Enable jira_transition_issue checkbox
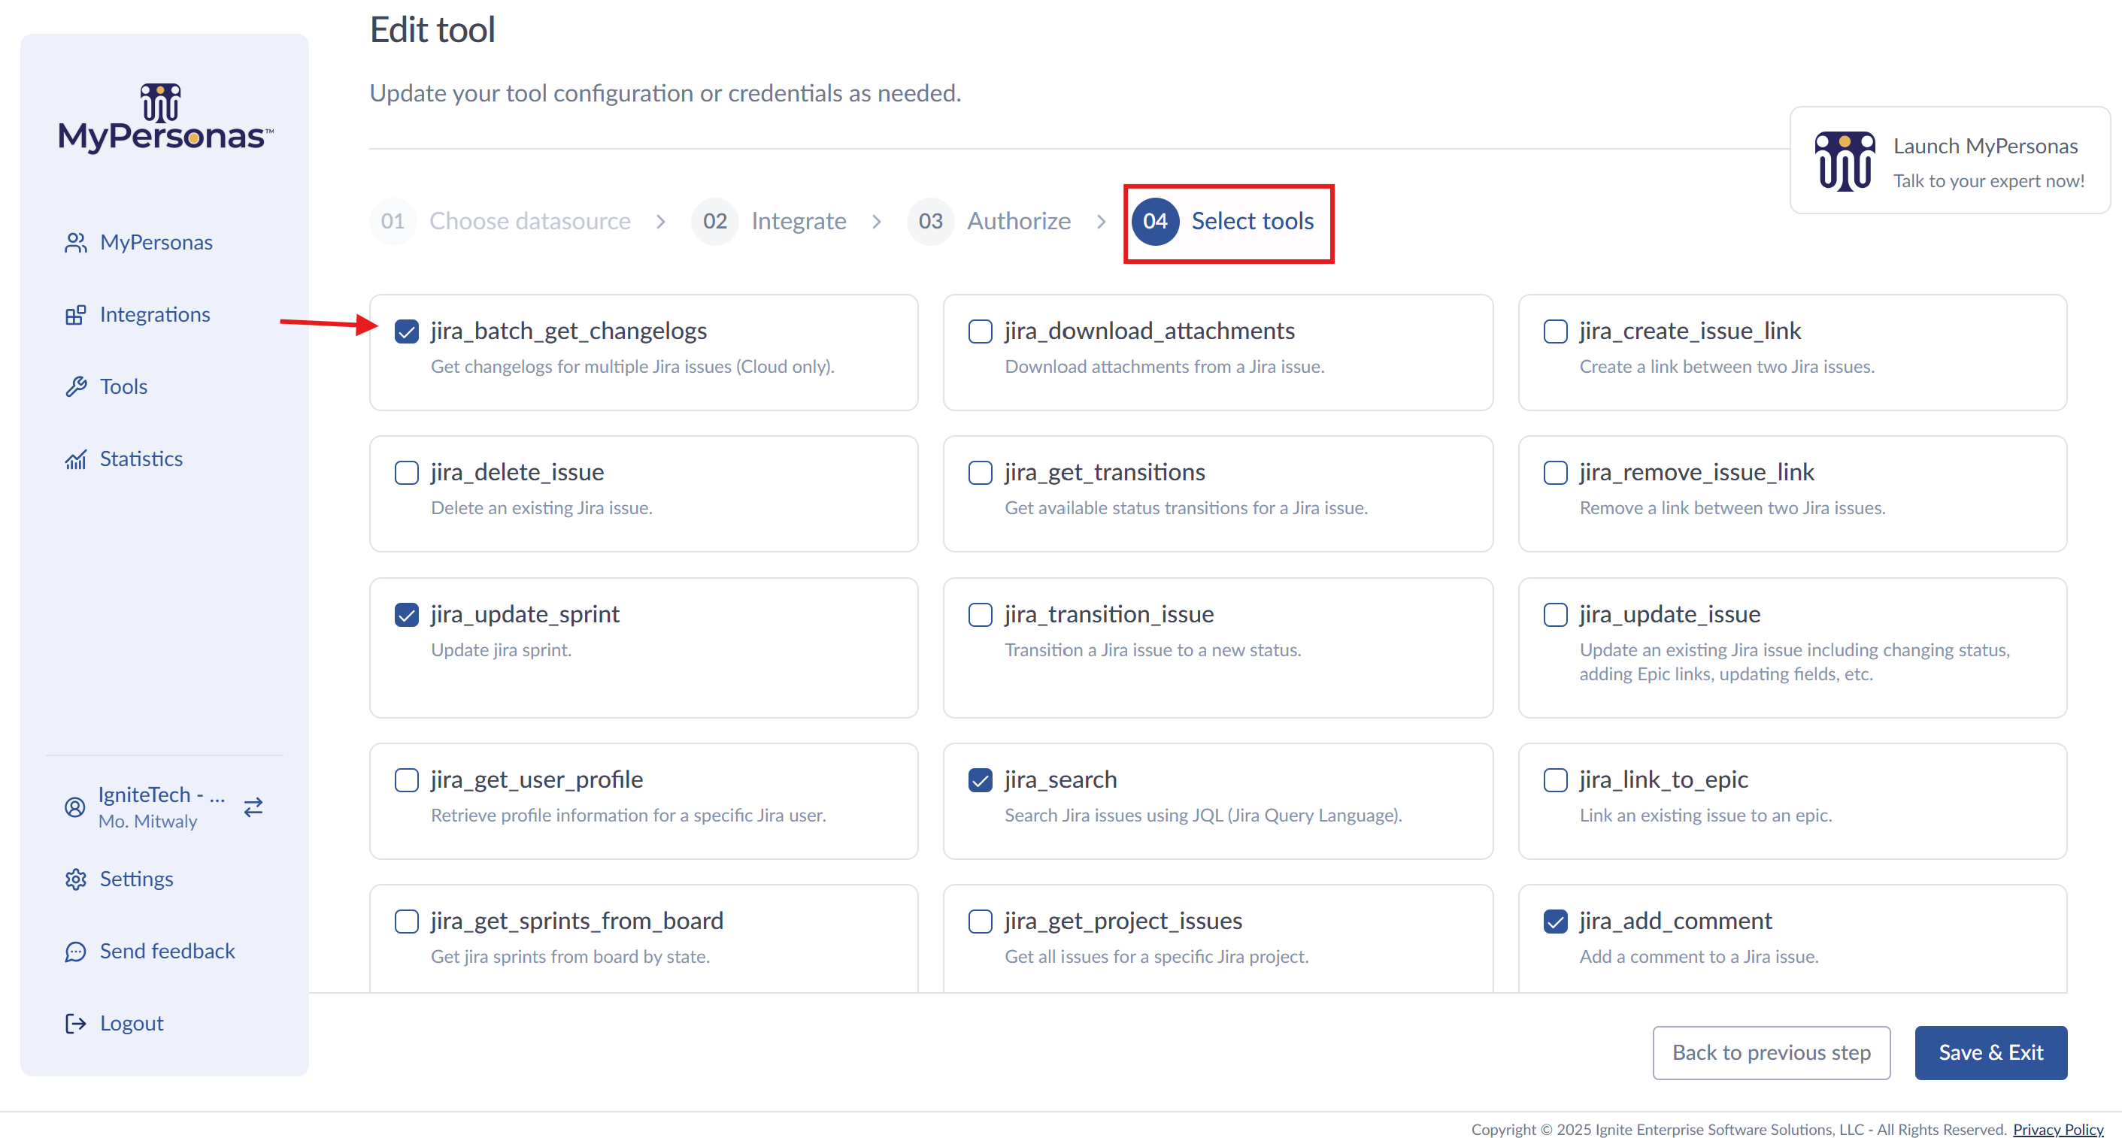 981,614
